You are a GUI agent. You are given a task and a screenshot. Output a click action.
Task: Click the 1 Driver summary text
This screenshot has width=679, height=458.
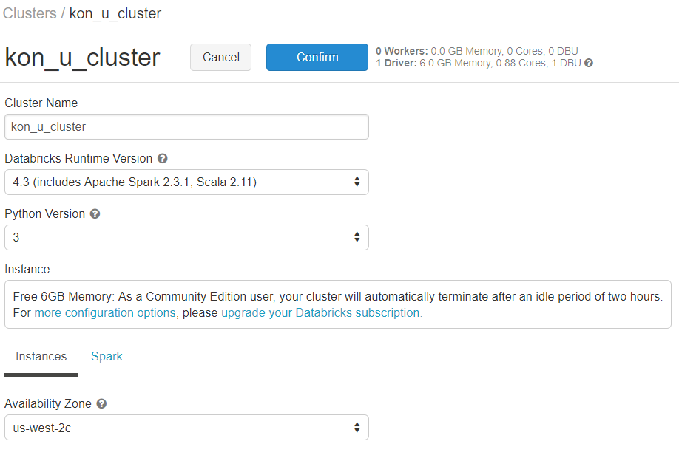click(x=479, y=63)
